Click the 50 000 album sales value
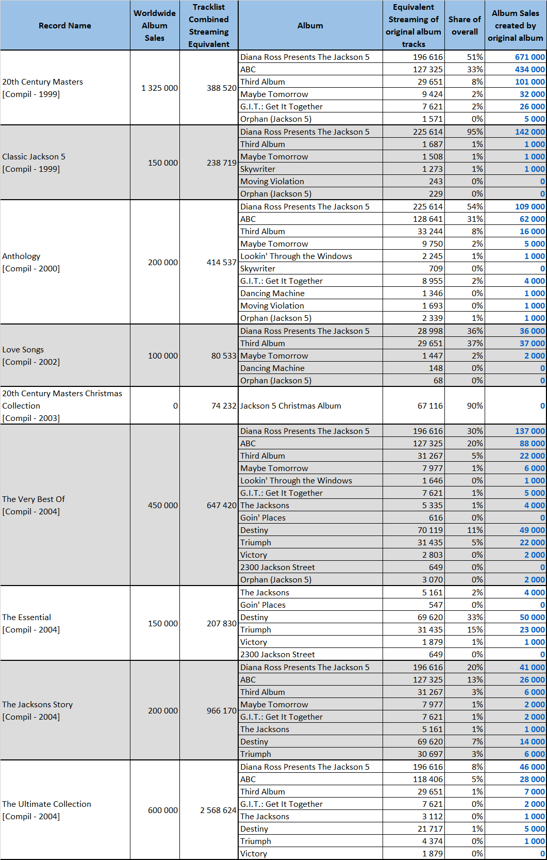Viewport: 547px width, 860px height. (532, 618)
